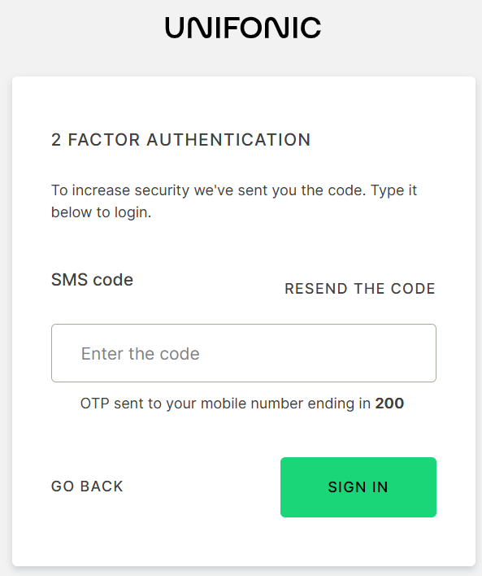Image resolution: width=482 pixels, height=576 pixels.
Task: Click the 'To increase security' description text
Action: pyautogui.click(x=234, y=190)
